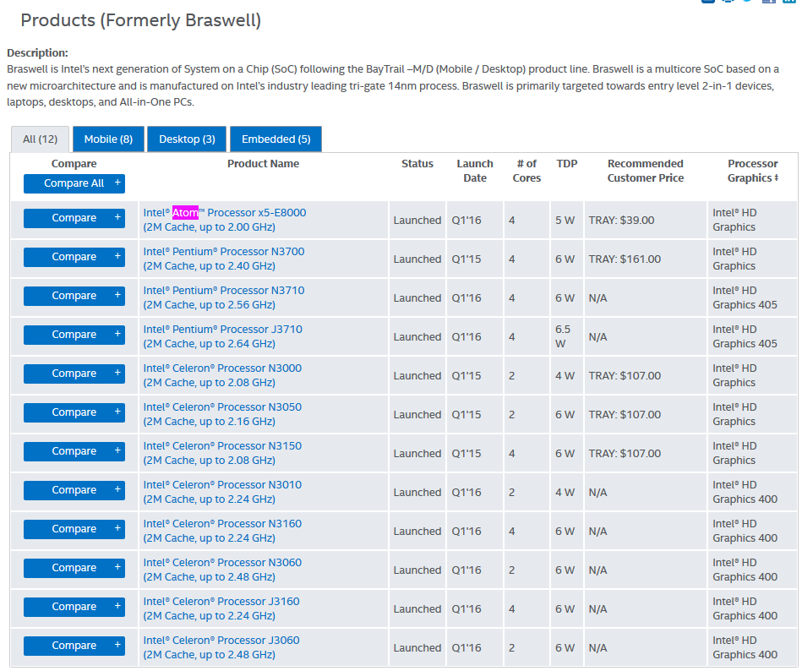The width and height of the screenshot is (802, 671).
Task: Click the 5 W TDP value
Action: click(x=565, y=221)
